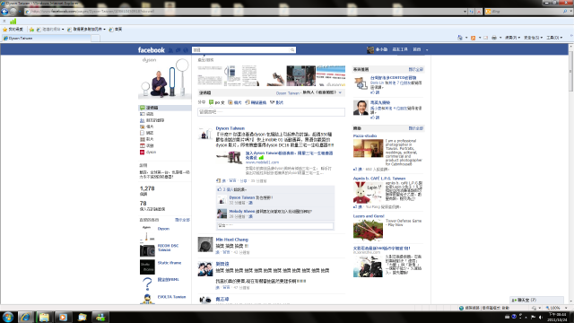Screen dimensions: 574x323
Task: Open the IE Page menu
Action: pos(512,38)
